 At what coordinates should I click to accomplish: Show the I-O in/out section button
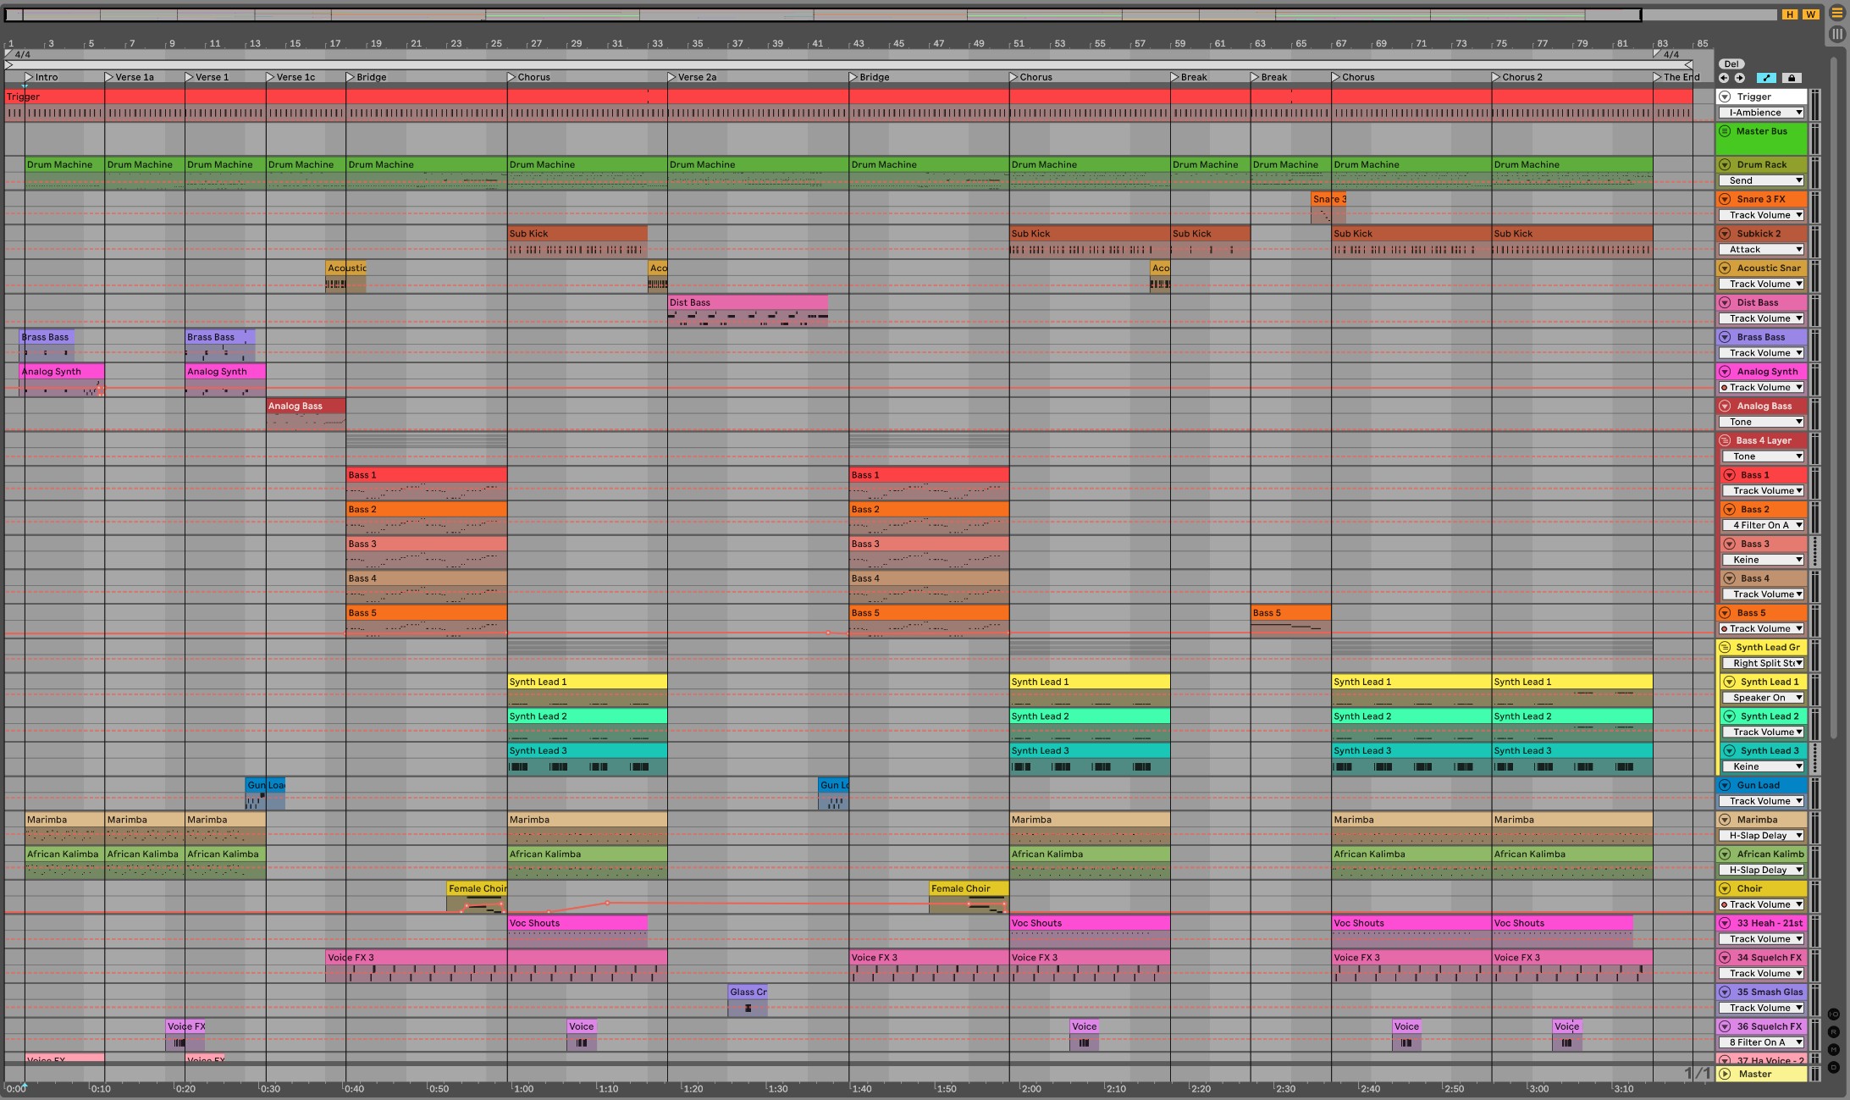1834,1014
